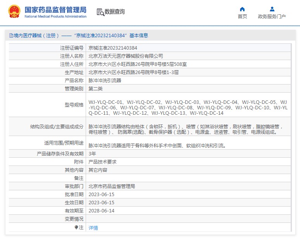Select the page heading 境内医疗器械（注册）基本信息

[79, 35]
